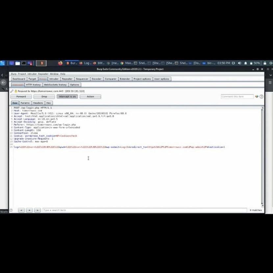Click scrollbar up arrow in request editor
Image resolution: width=273 pixels, height=273 pixels.
tap(262, 108)
